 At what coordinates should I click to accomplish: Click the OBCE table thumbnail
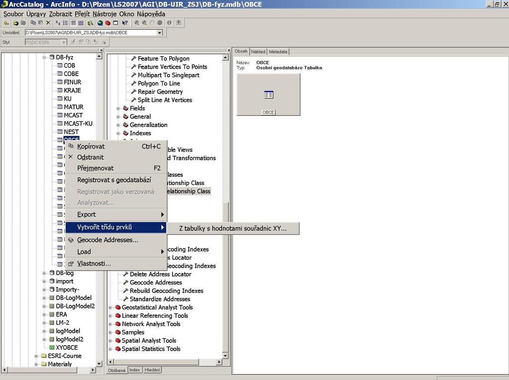point(268,95)
